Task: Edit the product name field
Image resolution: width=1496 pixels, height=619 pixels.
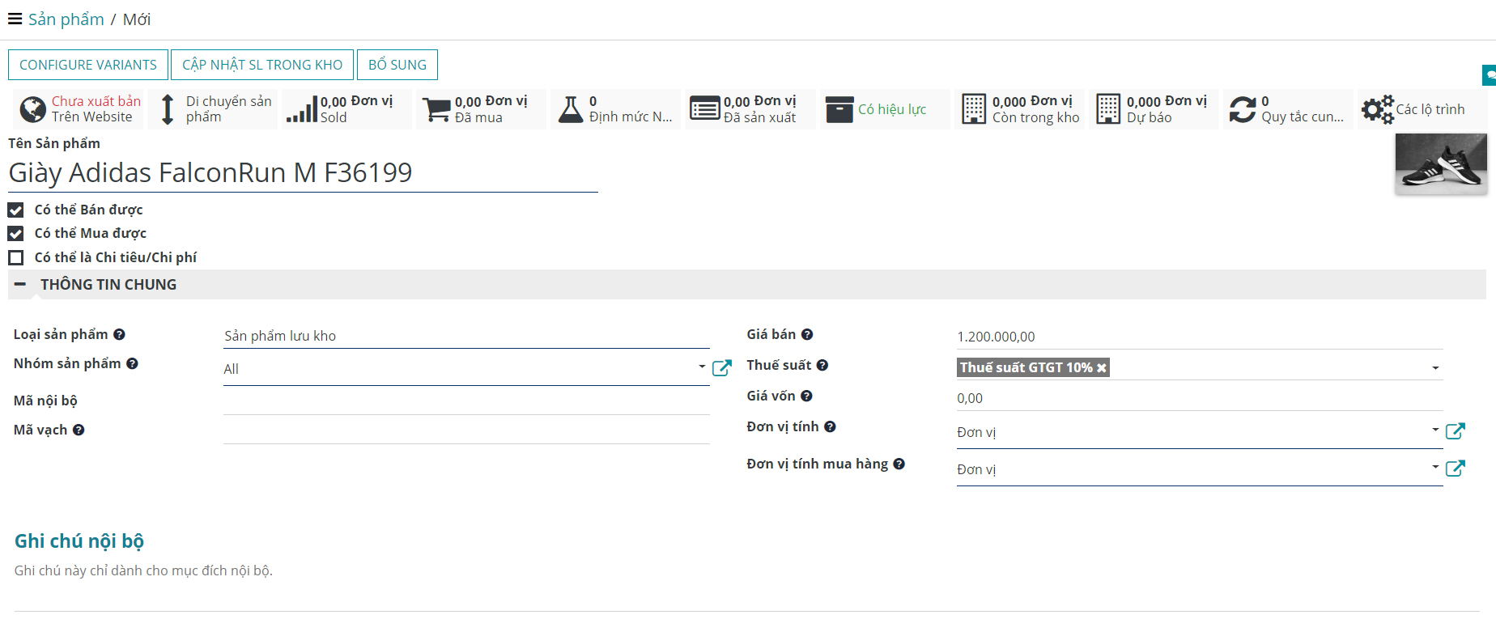Action: pyautogui.click(x=303, y=173)
